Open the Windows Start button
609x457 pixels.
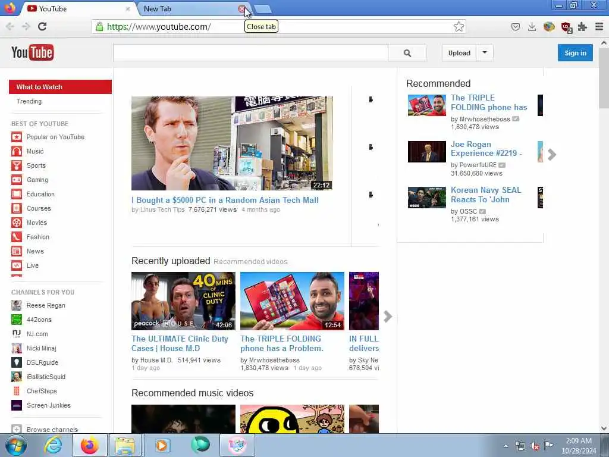pos(16,445)
